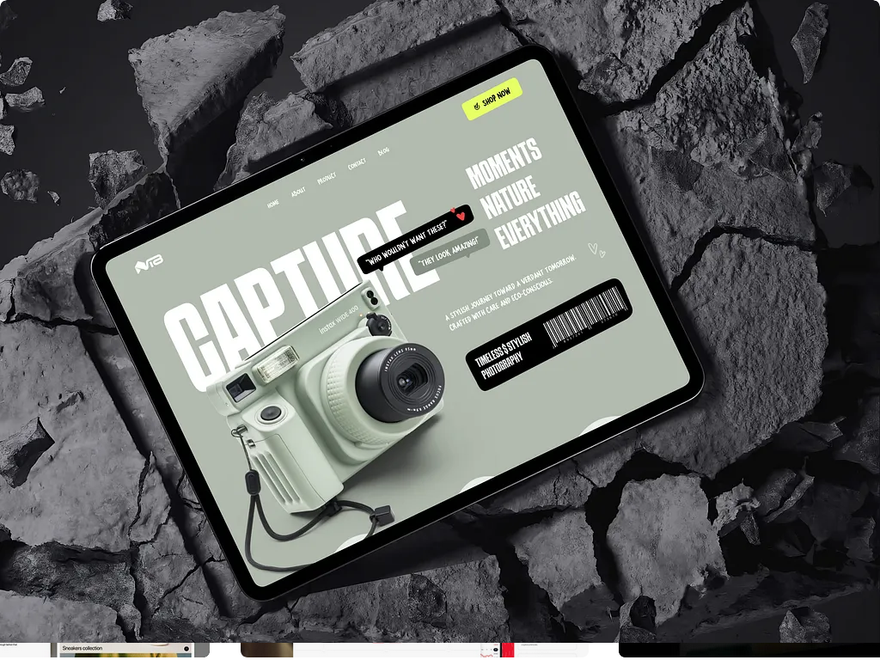Open the Blog nav link
The height and width of the screenshot is (660, 880).
coord(383,152)
